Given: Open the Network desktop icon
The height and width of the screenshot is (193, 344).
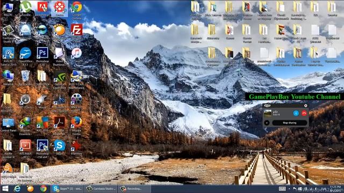Looking at the screenshot, I should [9, 78].
